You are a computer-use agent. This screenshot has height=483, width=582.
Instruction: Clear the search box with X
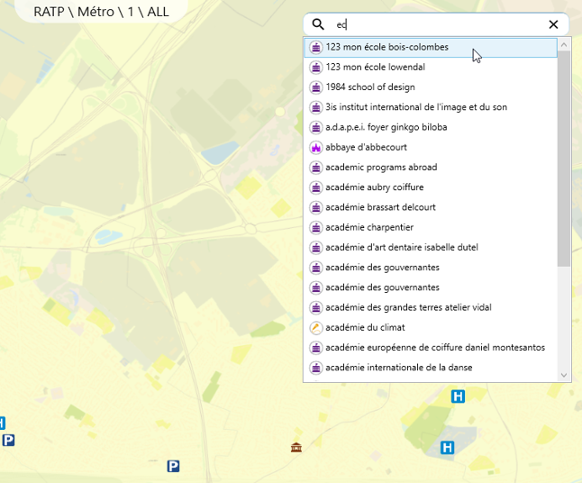tap(553, 24)
